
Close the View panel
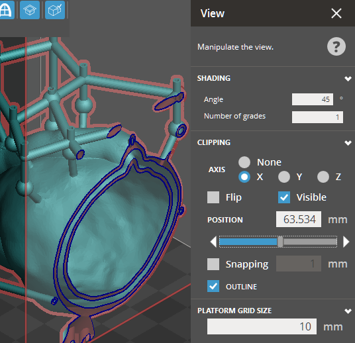click(336, 13)
